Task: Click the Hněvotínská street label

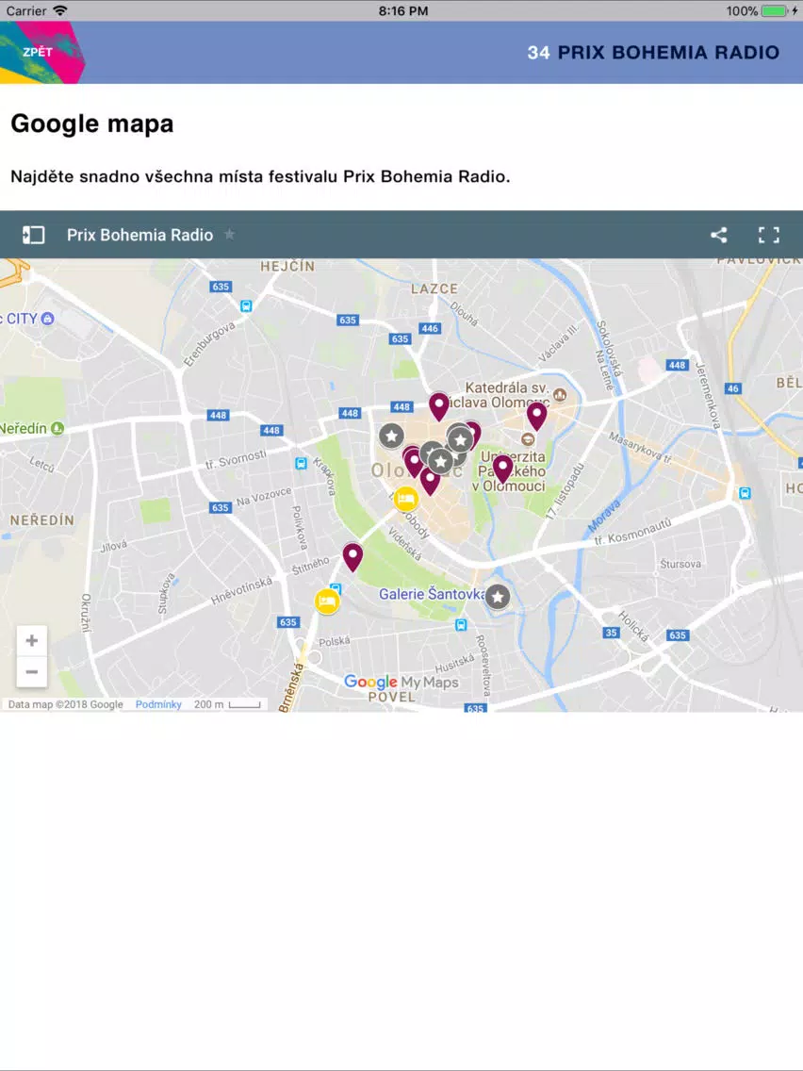Action: [x=241, y=591]
